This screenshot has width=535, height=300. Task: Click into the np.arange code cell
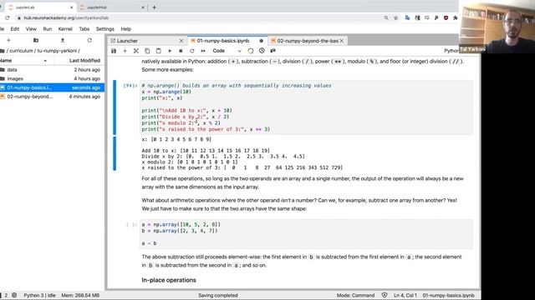coord(307,107)
